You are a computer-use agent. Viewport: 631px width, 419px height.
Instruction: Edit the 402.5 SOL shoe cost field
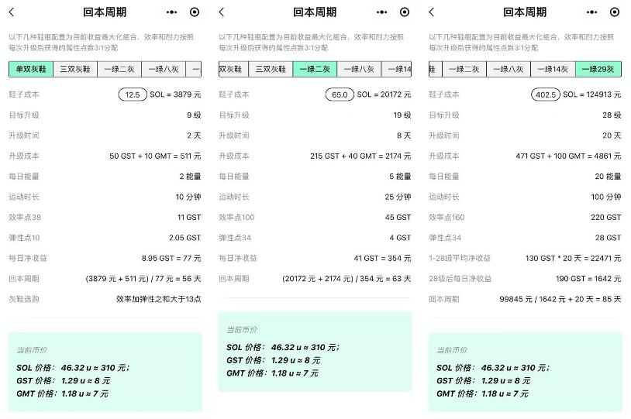tap(546, 94)
